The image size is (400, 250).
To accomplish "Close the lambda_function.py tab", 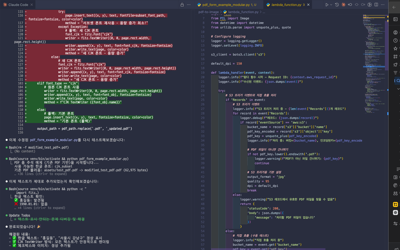I will click(308, 5).
